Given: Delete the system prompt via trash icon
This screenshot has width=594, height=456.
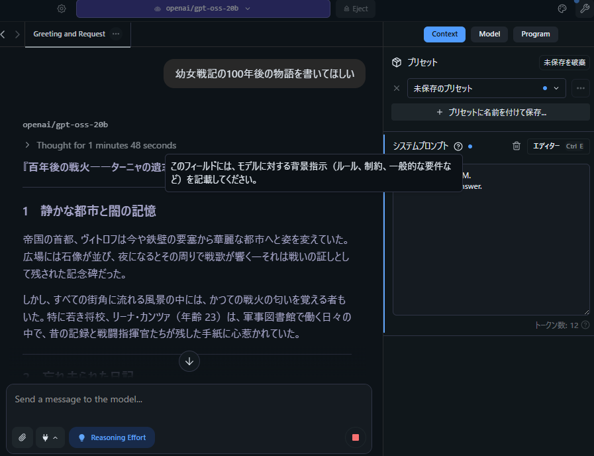Looking at the screenshot, I should click(x=517, y=146).
